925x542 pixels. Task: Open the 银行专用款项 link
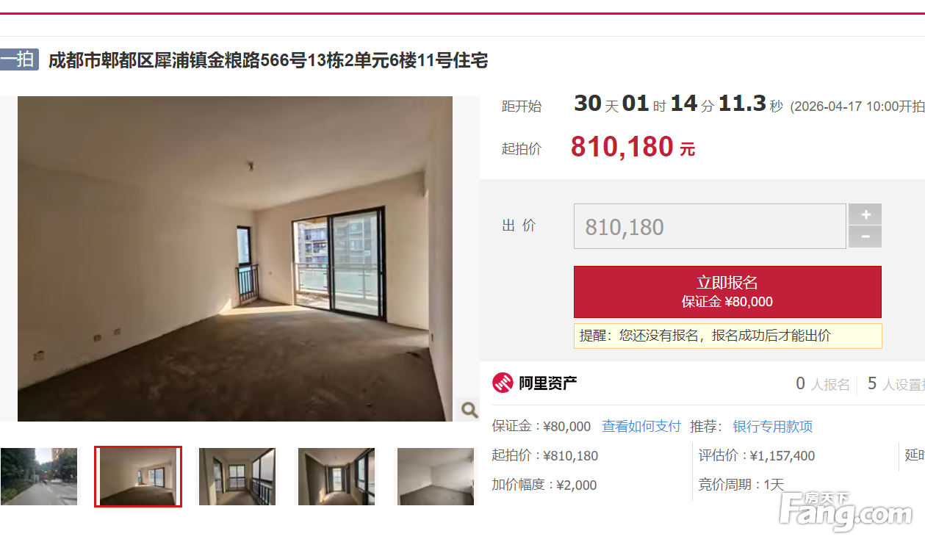(x=773, y=427)
